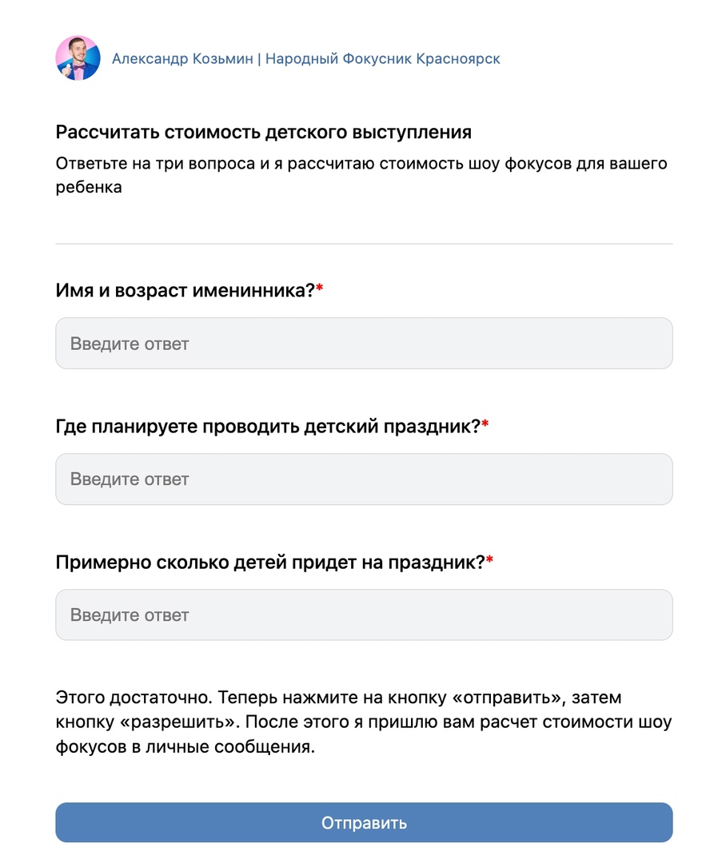Screen dimensions: 706x863
Task: Click the 'Народный Фокусник Красноярск' title text
Action: [383, 58]
